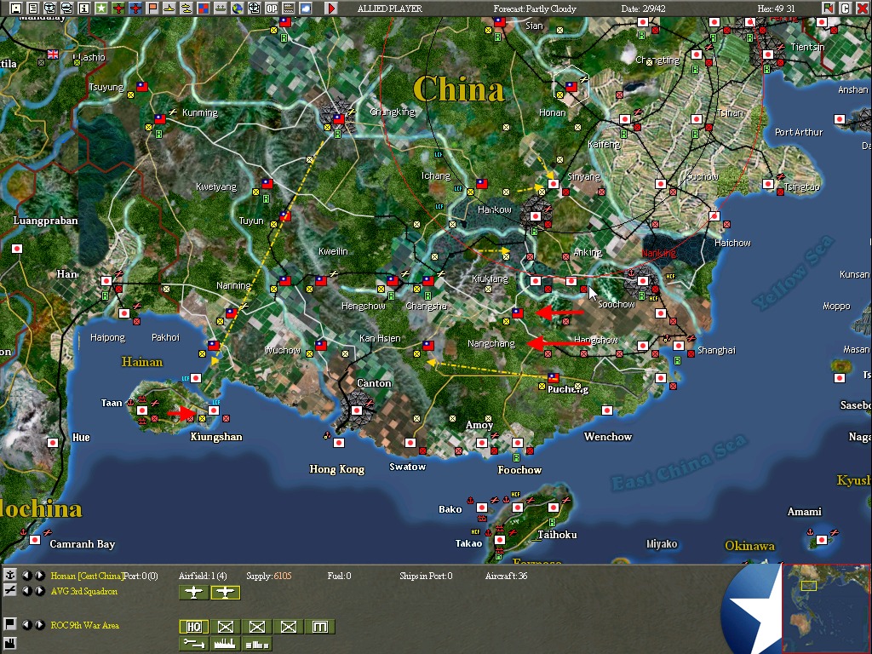This screenshot has height=654, width=872.
Task: Open the document list toolbar icon
Action: coord(33,9)
